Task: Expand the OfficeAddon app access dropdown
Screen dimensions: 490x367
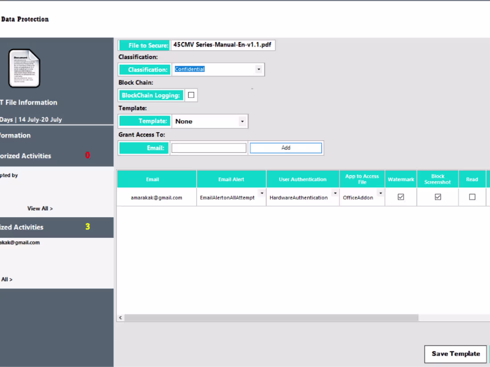Action: 381,194
